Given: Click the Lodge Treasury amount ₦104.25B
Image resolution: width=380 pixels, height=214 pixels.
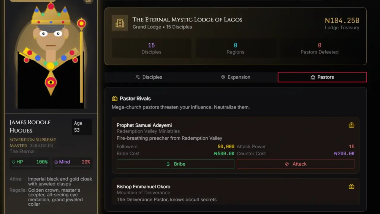Looking at the screenshot, I should [342, 21].
